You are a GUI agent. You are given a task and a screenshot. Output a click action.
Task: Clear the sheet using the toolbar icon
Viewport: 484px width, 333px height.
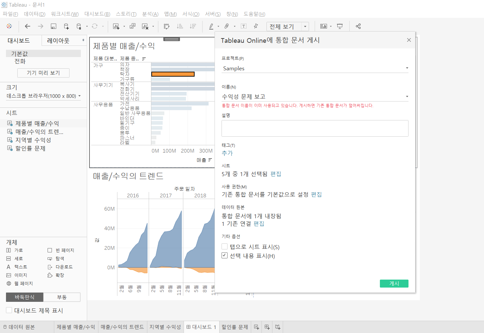pyautogui.click(x=145, y=26)
